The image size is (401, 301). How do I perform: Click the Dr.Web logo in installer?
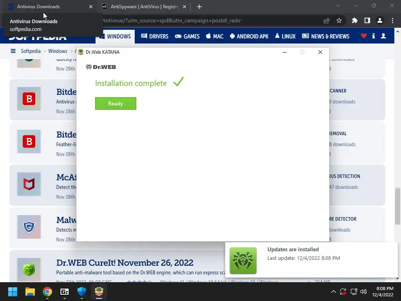click(101, 67)
